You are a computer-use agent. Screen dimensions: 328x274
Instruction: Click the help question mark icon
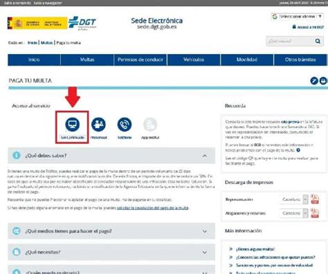click(298, 150)
